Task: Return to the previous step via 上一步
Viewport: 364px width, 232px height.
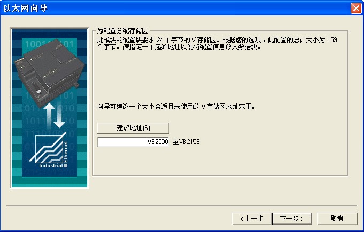Action: 252,219
